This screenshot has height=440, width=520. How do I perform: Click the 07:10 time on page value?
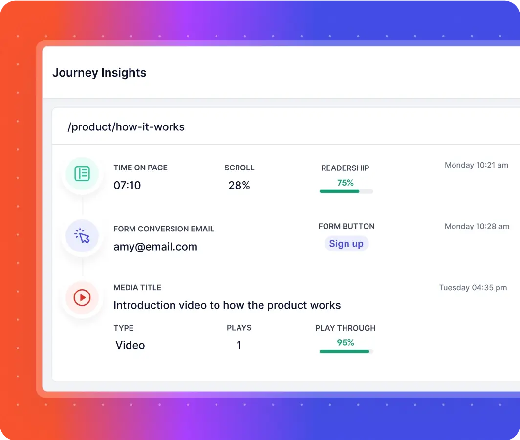[x=127, y=186]
